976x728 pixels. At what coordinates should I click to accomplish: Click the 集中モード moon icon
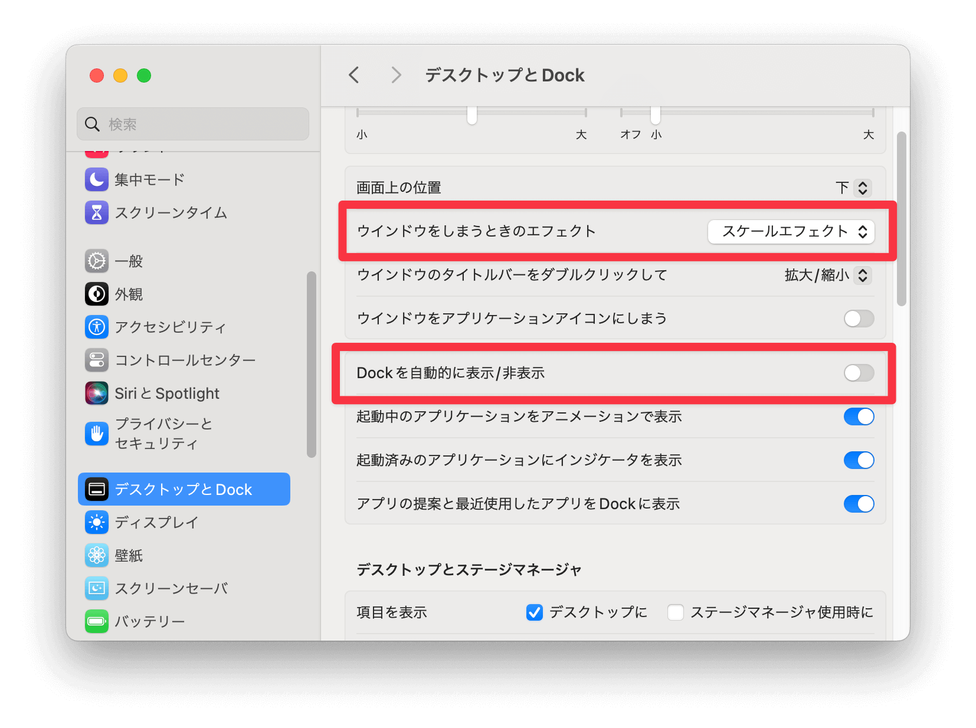pos(97,179)
